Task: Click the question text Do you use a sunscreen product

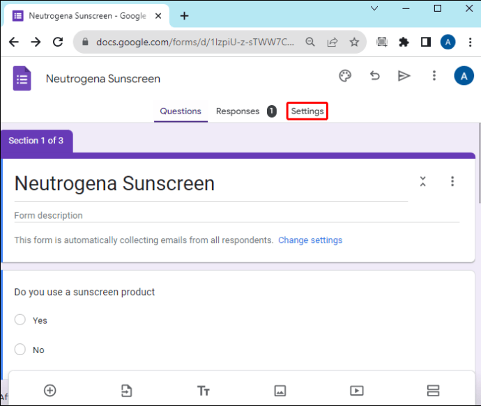Action: pos(84,292)
